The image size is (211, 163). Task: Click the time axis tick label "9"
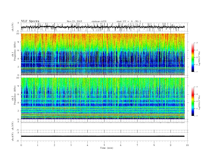[x=171, y=145]
